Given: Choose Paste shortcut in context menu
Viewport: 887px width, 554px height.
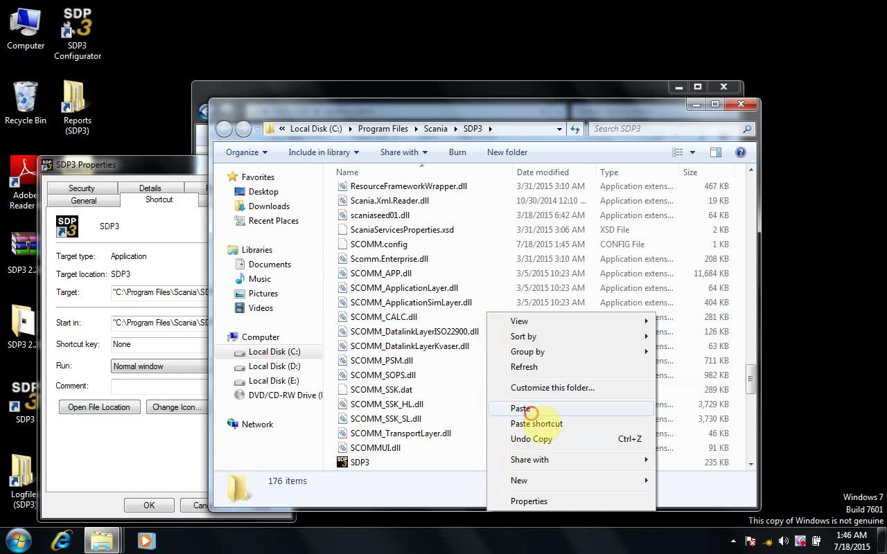Looking at the screenshot, I should point(571,424).
